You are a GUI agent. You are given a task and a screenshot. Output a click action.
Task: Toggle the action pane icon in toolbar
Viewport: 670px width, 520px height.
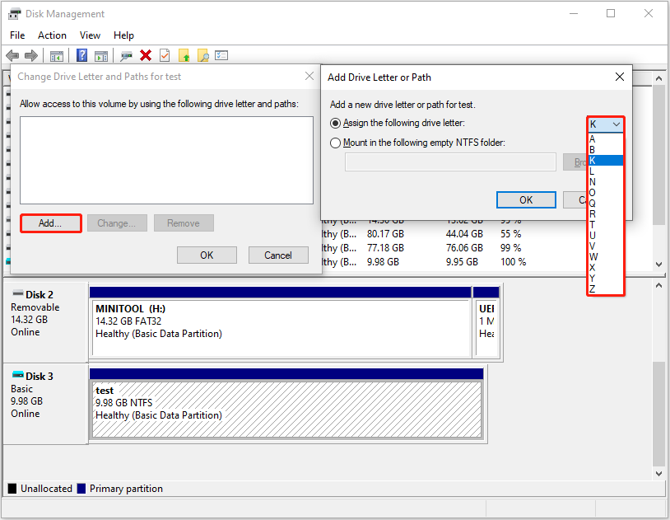coord(101,55)
